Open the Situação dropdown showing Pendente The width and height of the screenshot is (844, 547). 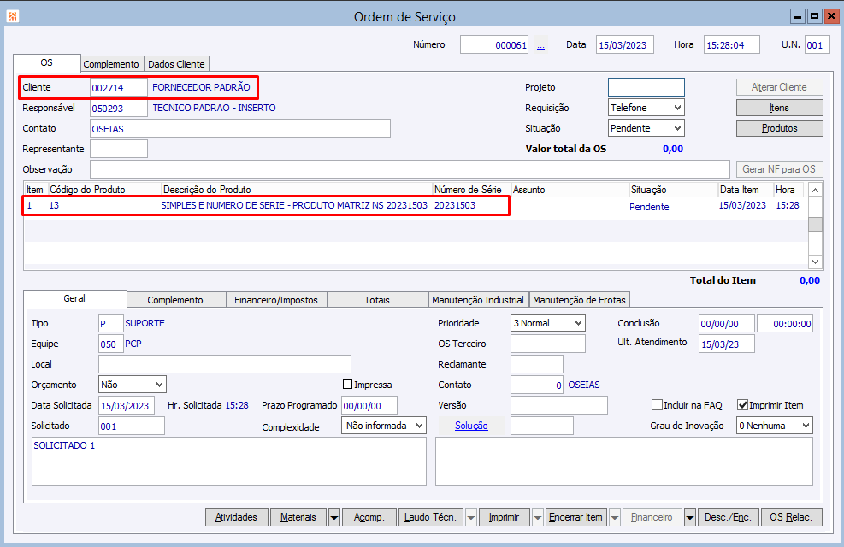(646, 128)
